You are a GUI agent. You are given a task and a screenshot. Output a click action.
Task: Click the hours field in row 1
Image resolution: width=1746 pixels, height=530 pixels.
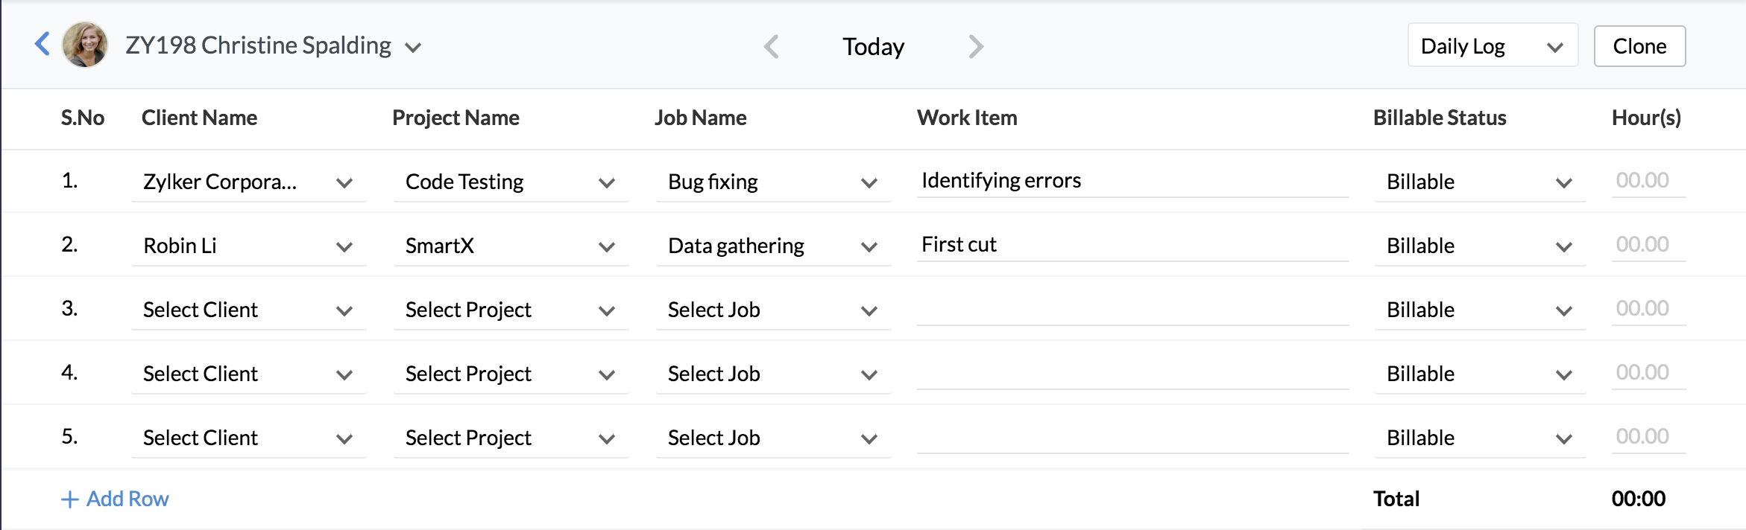click(x=1648, y=181)
